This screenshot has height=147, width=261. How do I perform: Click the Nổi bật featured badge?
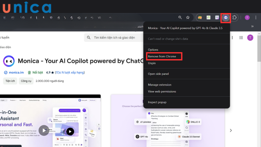click(36, 73)
